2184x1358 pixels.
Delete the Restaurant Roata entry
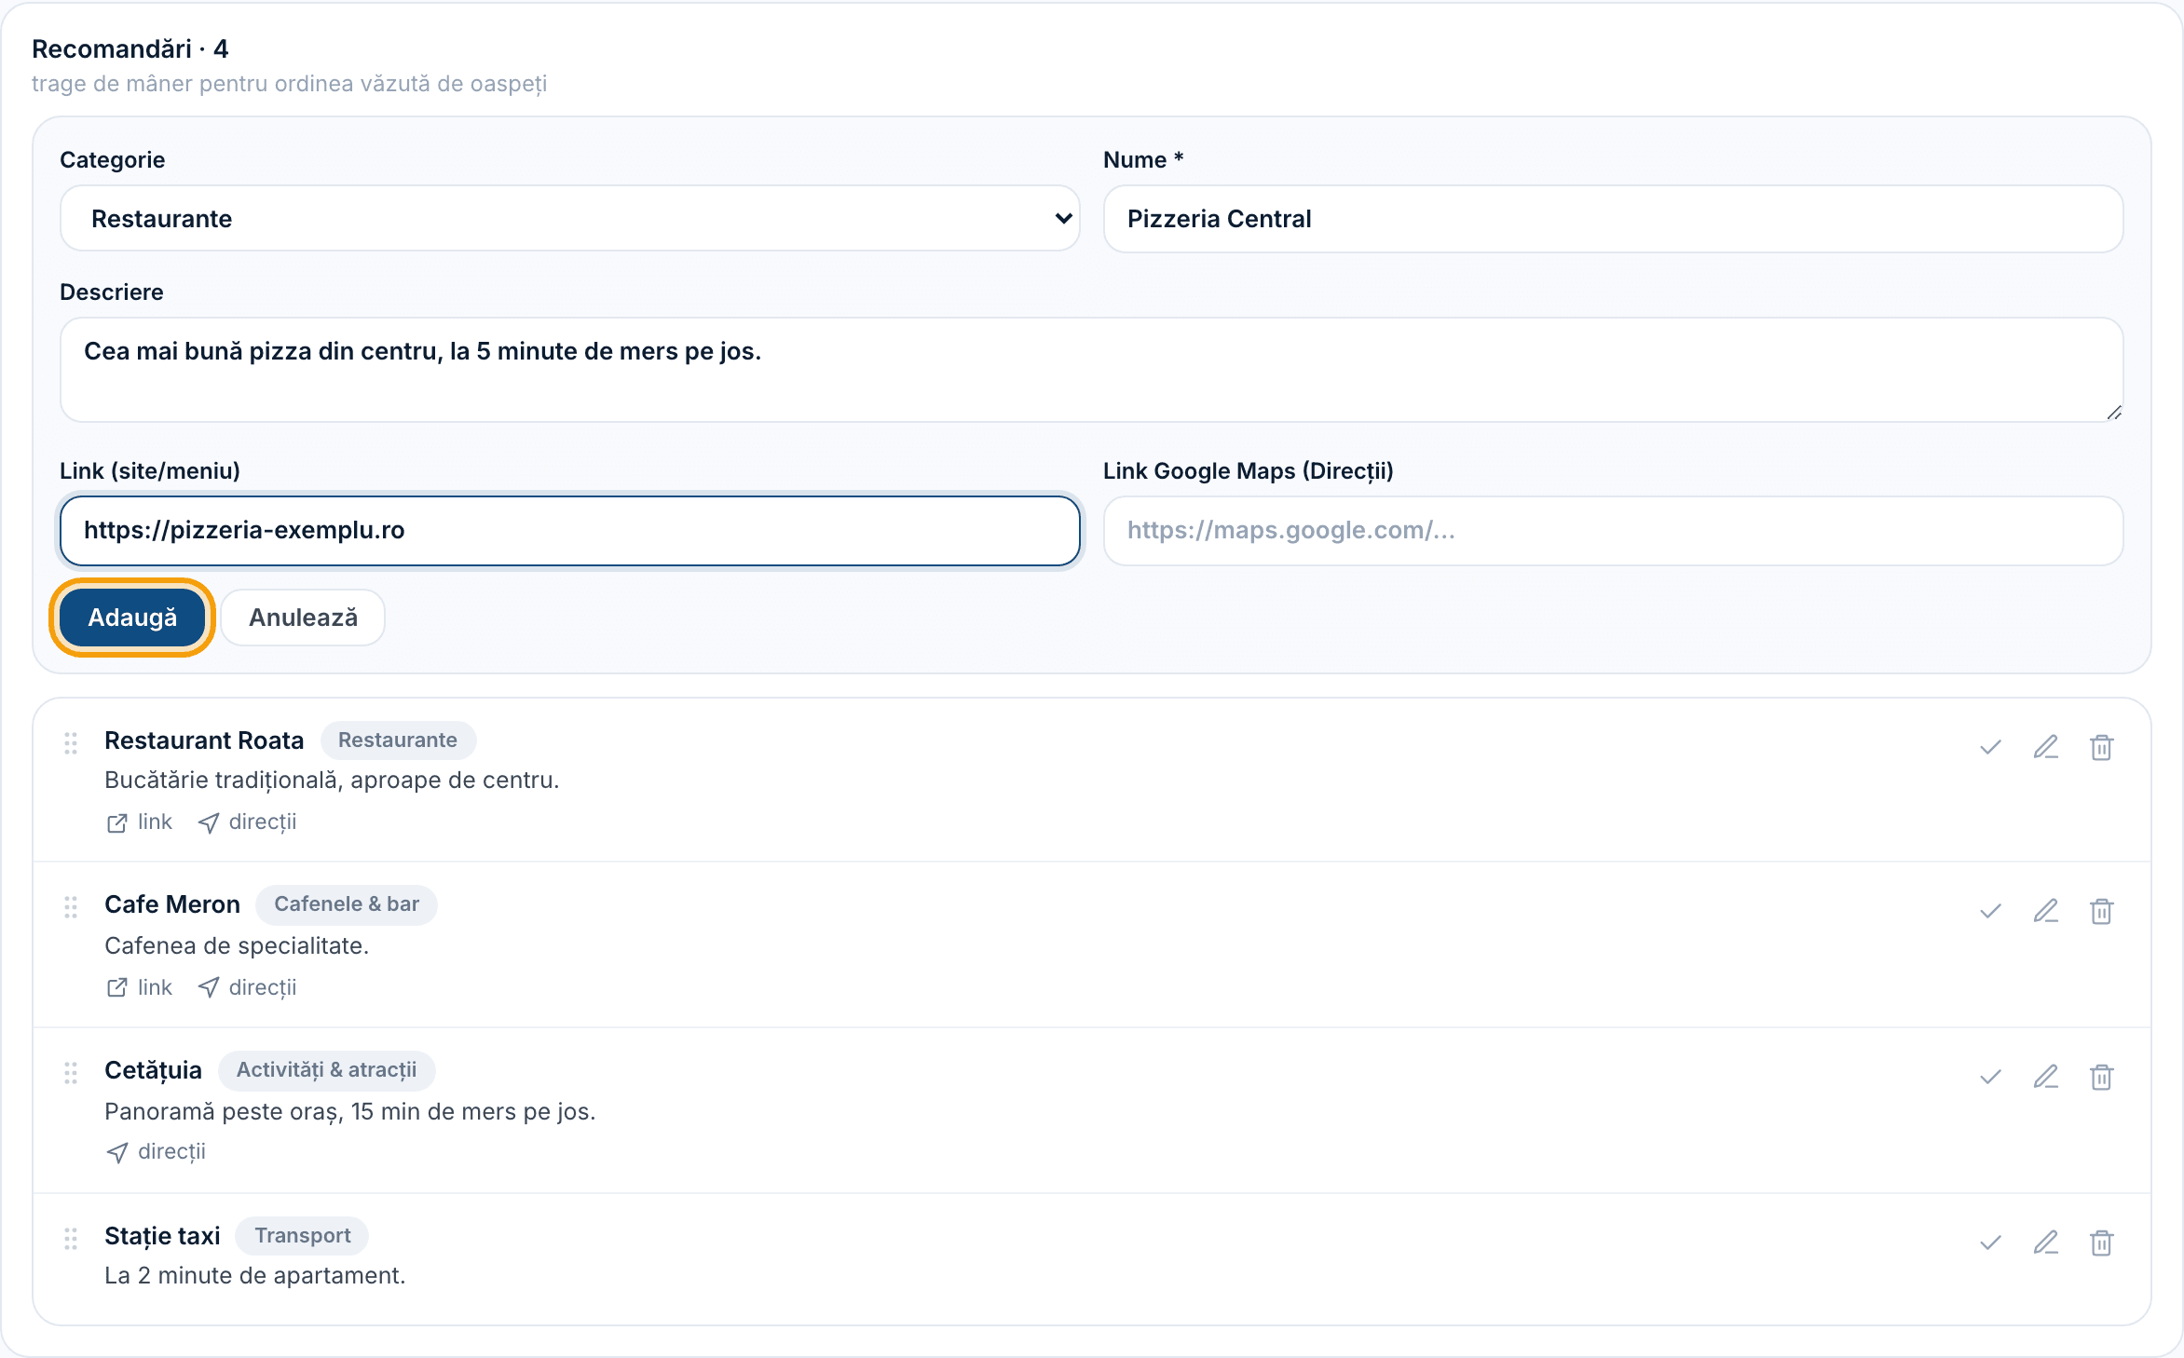pos(2101,747)
